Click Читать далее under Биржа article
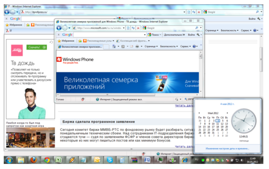 [x=184, y=147]
